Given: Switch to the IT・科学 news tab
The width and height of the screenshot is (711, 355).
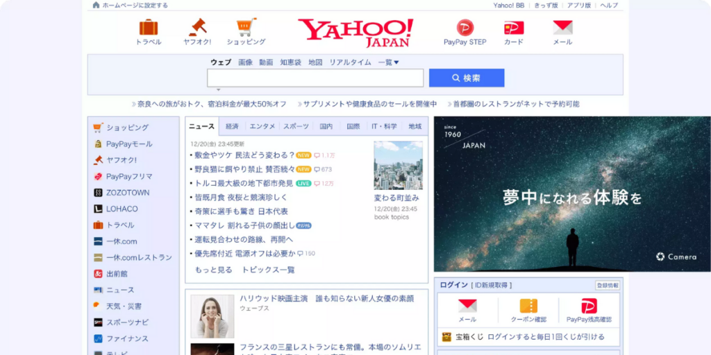Looking at the screenshot, I should point(384,126).
